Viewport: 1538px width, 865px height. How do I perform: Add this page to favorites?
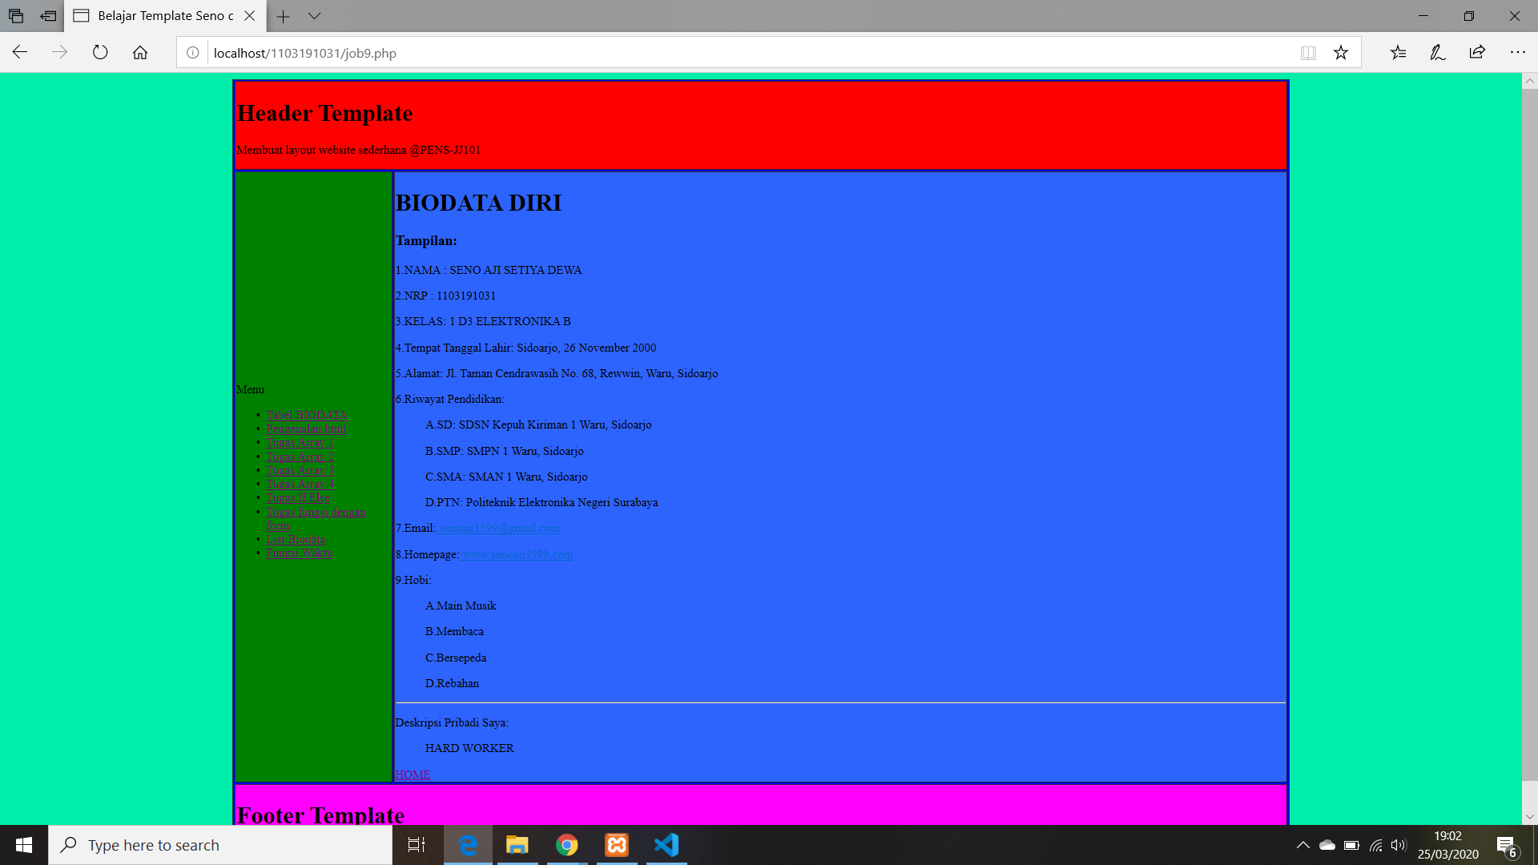click(1341, 53)
